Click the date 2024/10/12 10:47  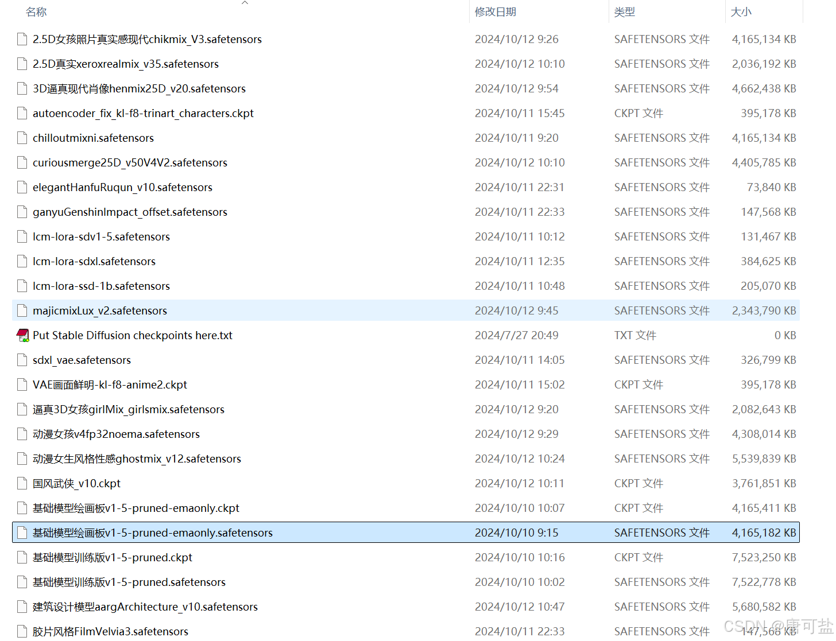pyautogui.click(x=520, y=607)
